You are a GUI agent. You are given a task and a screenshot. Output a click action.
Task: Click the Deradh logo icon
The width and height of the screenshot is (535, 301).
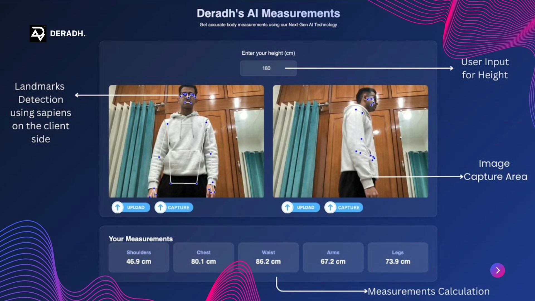click(x=38, y=34)
